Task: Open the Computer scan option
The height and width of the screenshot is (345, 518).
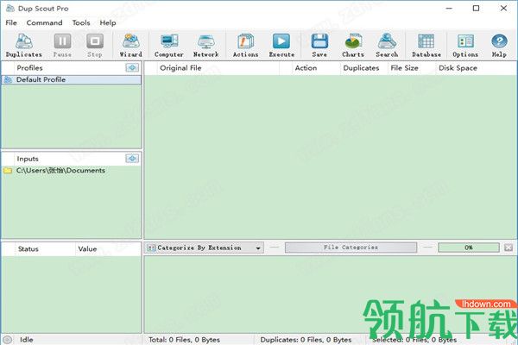Action: 169,46
